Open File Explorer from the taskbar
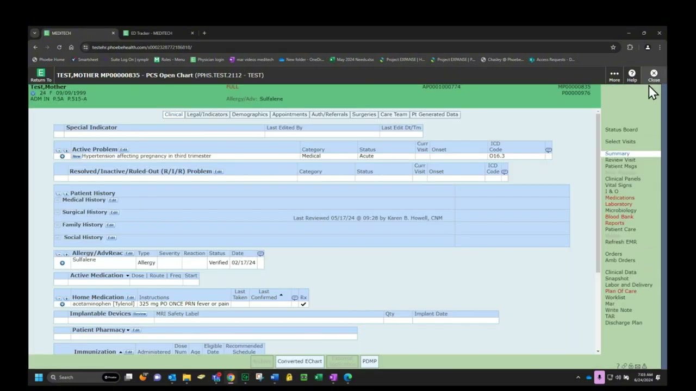This screenshot has width=696, height=391. point(187,377)
